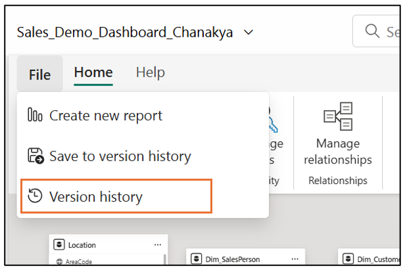Click the Dim_Customer table icon

(x=348, y=259)
